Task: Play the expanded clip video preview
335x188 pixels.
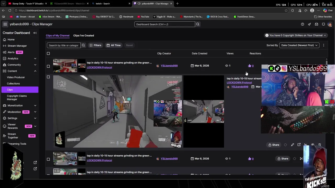Action: [x=118, y=111]
